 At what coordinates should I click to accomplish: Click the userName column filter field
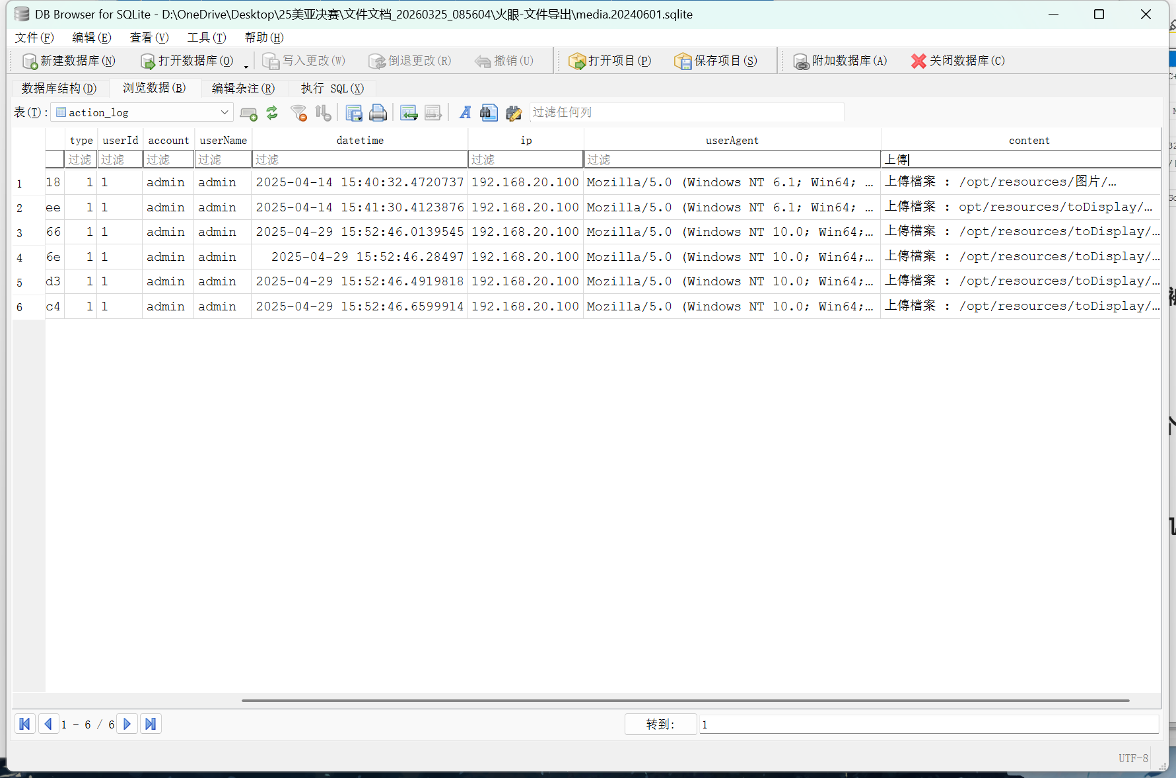223,159
